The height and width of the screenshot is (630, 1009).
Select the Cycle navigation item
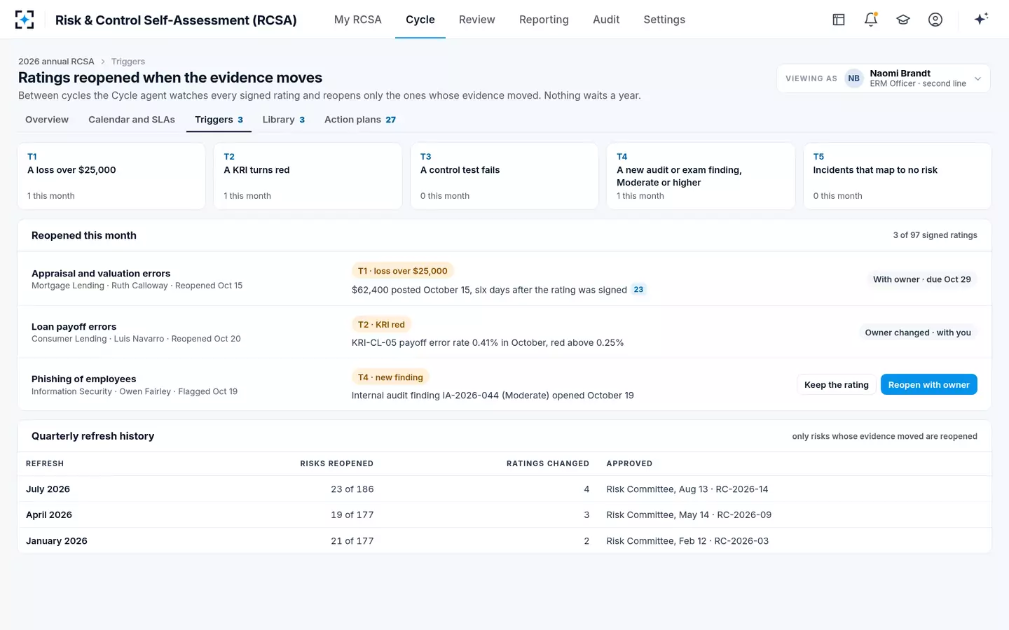[x=420, y=20]
